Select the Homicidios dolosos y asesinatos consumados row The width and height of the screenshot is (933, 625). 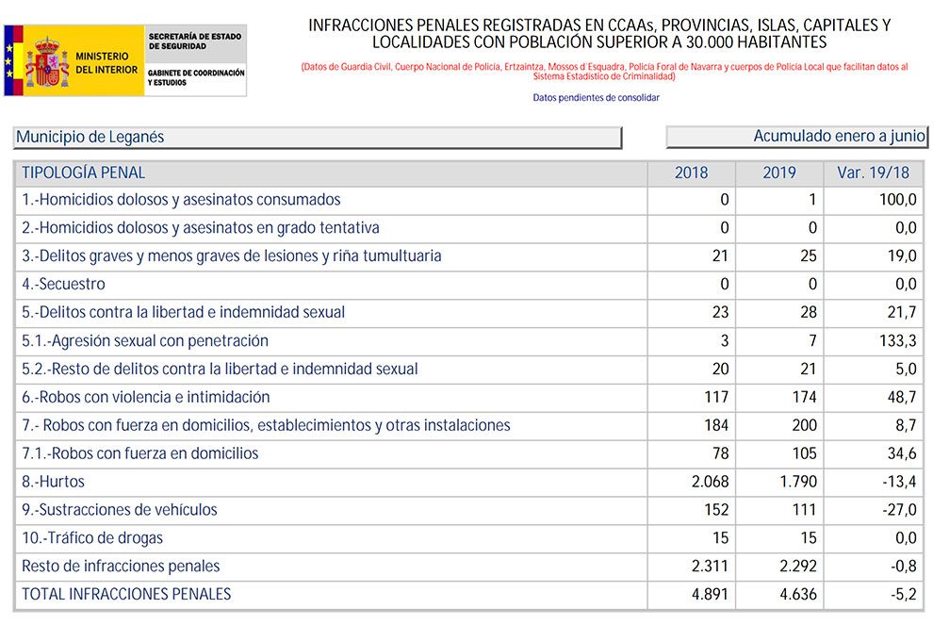tap(181, 200)
